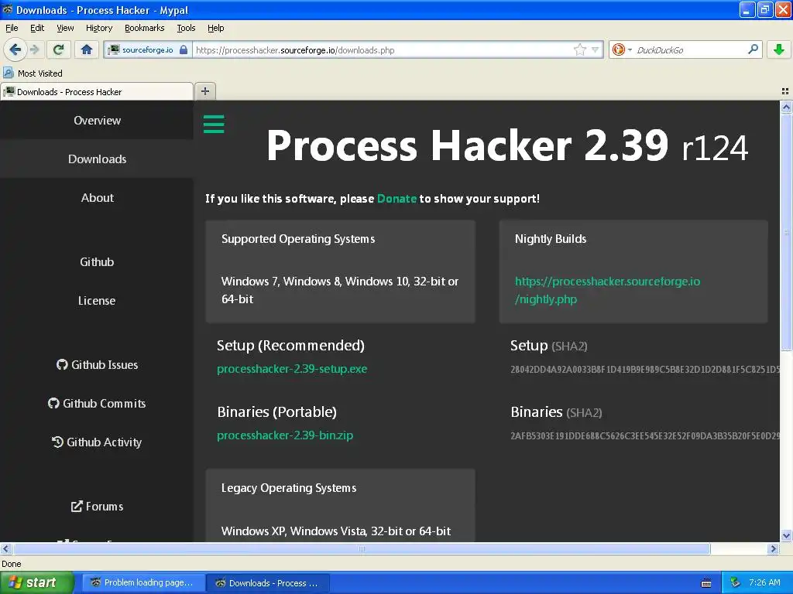Reload the page with the refresh icon

coord(59,49)
